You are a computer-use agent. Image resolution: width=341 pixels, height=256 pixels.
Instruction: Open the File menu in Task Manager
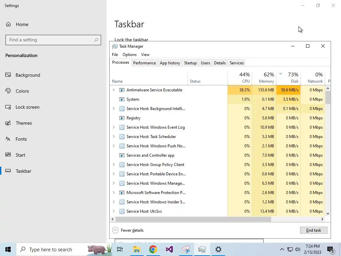[115, 55]
